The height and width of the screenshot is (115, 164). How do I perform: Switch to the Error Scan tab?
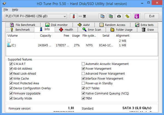92,30
